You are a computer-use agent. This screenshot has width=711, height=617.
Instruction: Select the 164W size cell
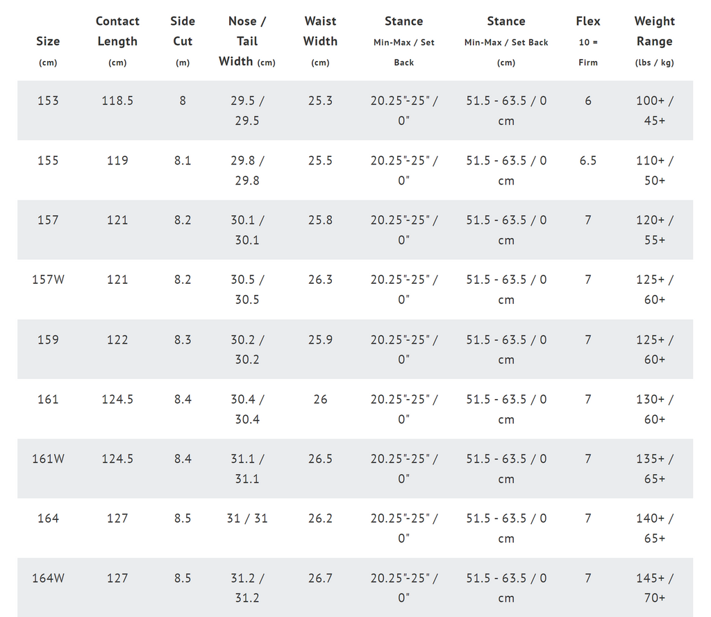point(48,578)
